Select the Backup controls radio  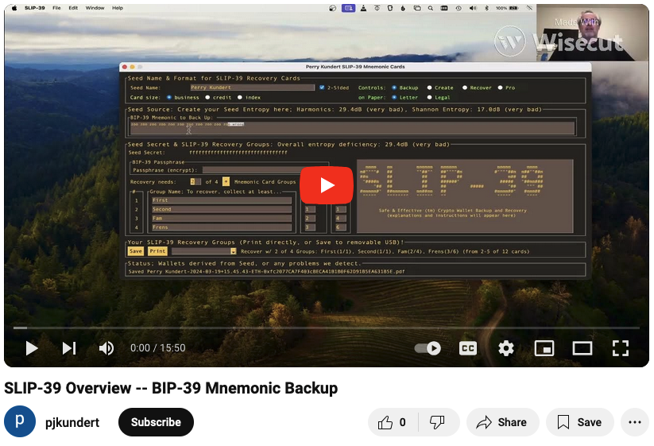(394, 87)
